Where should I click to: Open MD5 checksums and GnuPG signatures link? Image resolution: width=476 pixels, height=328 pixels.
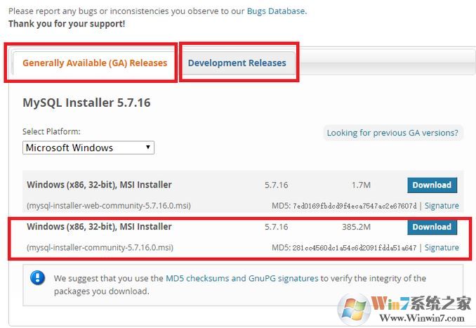[x=242, y=279]
